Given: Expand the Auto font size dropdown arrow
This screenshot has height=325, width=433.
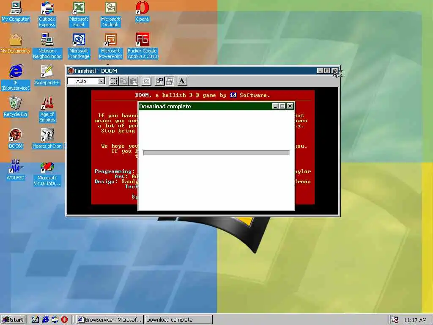Looking at the screenshot, I should coord(101,81).
